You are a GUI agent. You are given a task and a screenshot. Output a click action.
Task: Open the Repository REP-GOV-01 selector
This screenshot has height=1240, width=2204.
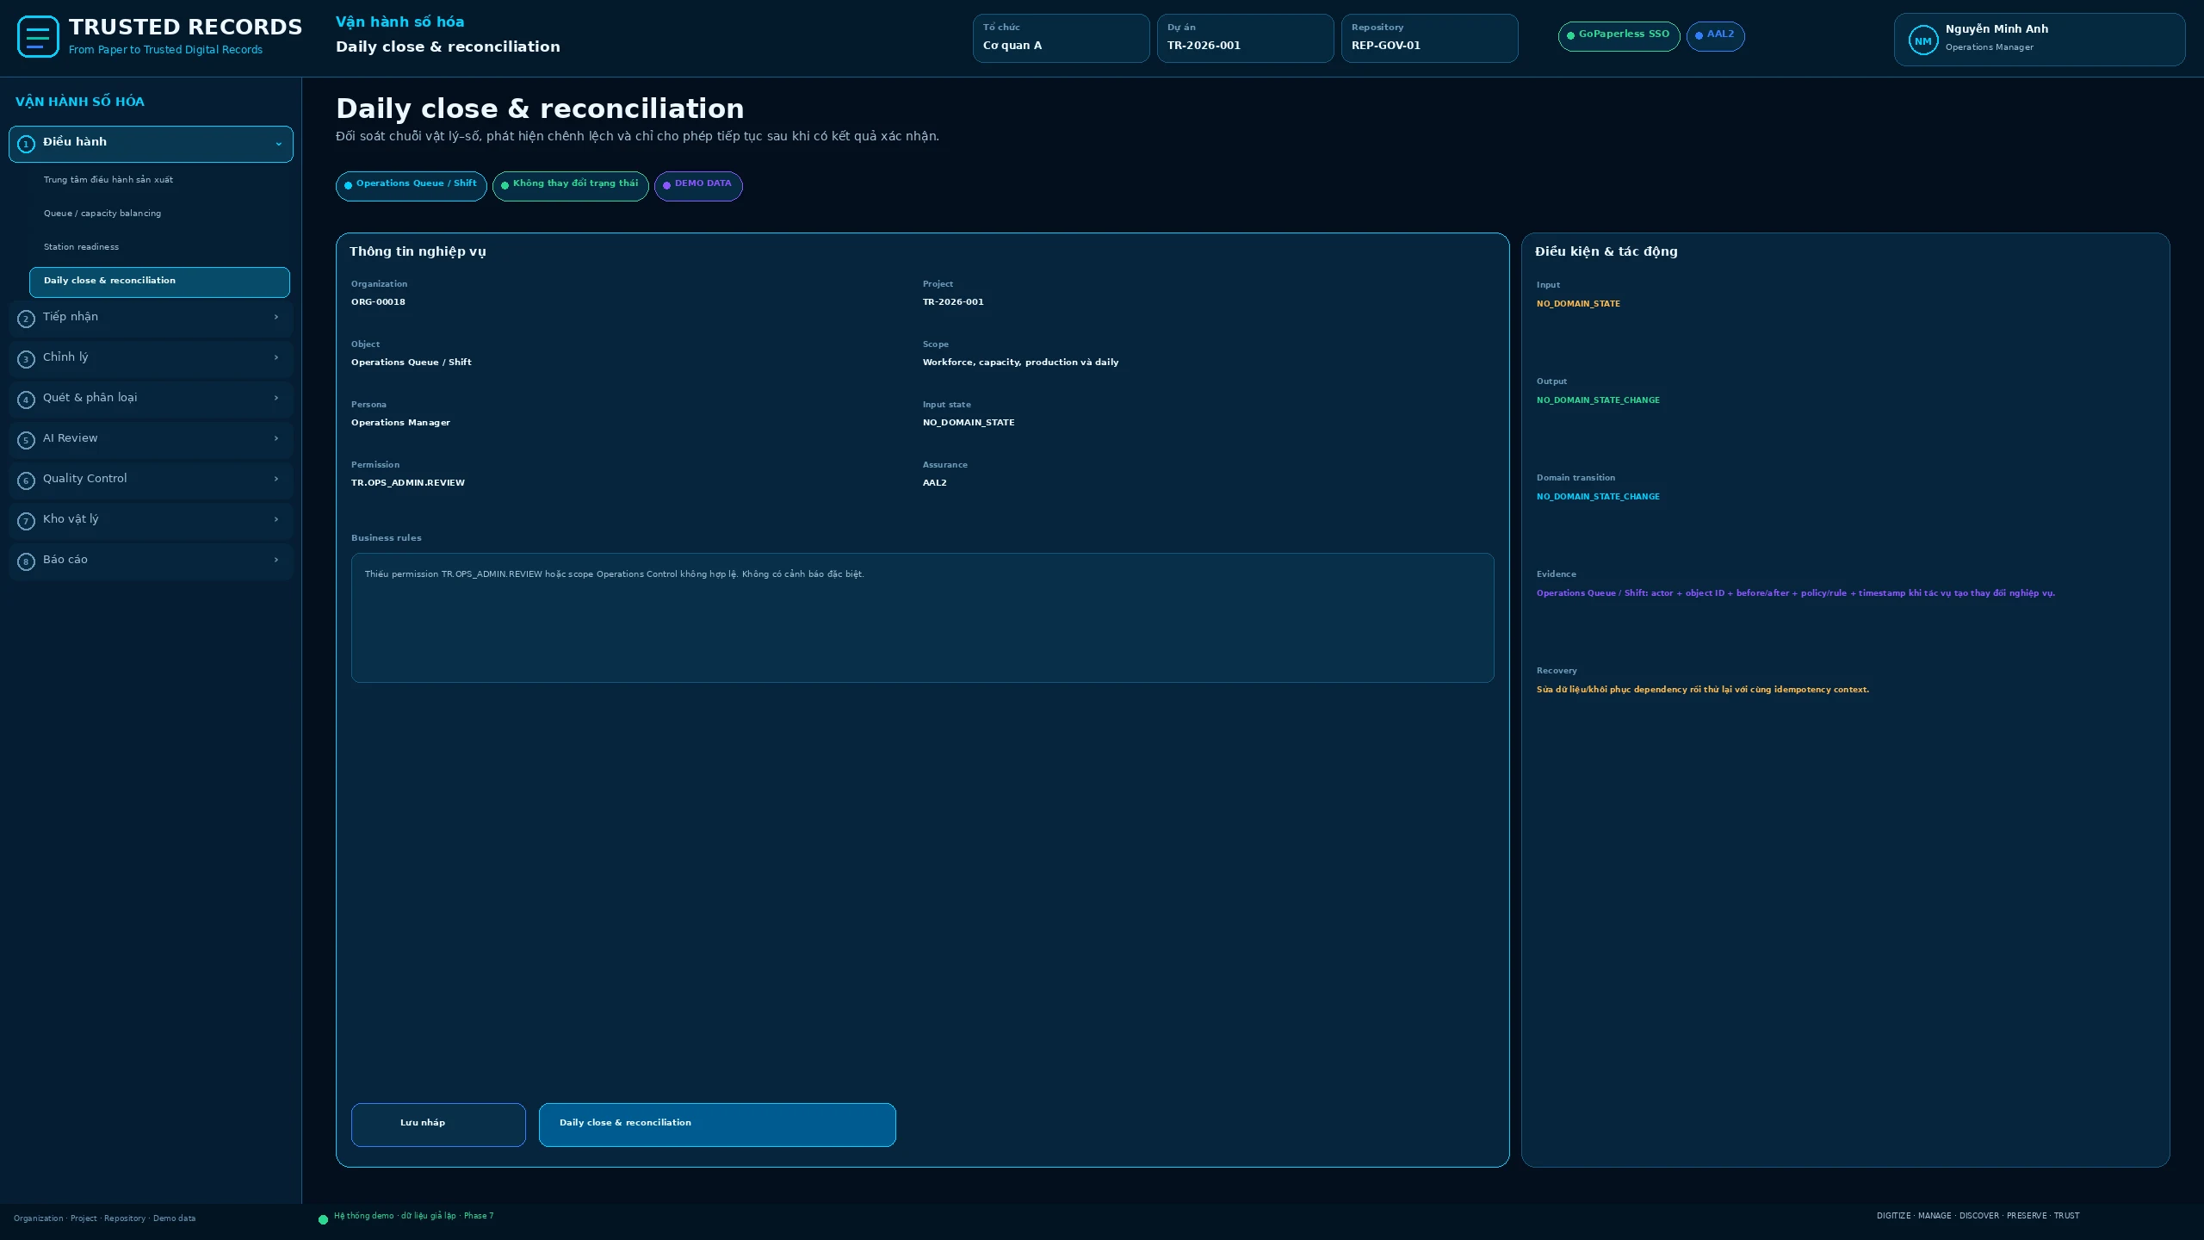(x=1429, y=38)
